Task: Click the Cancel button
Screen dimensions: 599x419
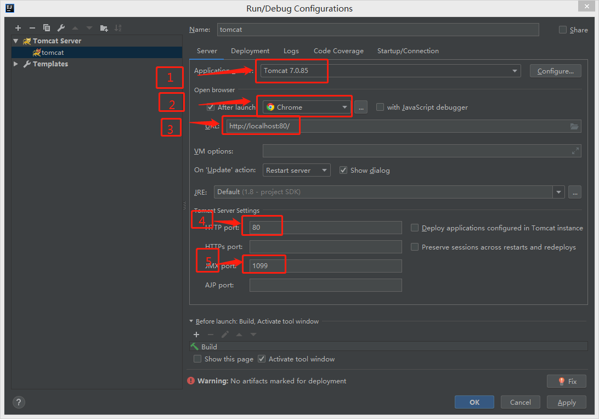Action: tap(521, 402)
